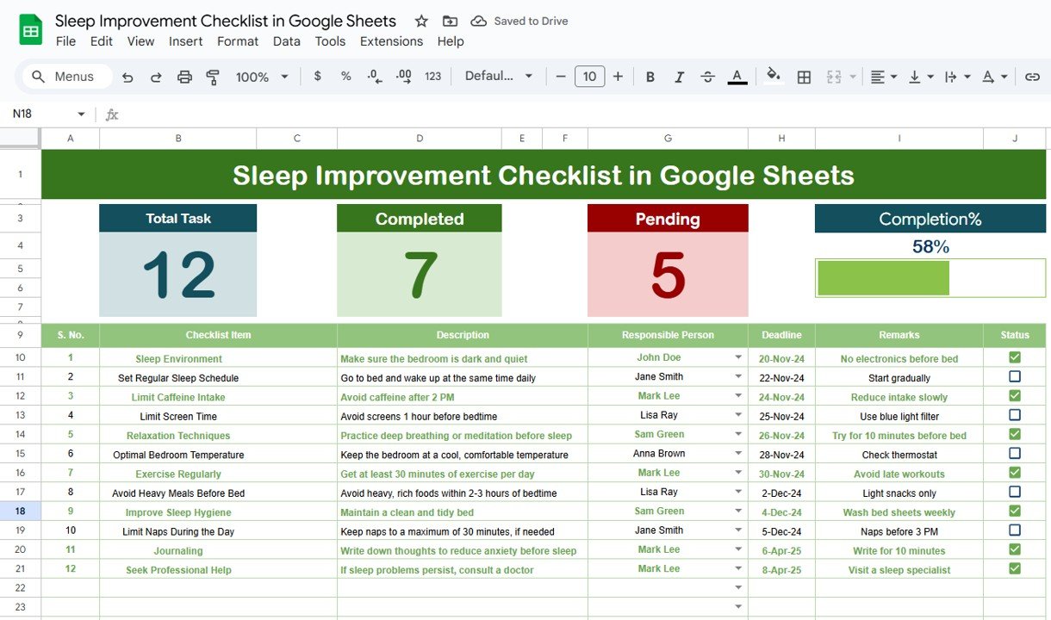1051x620 pixels.
Task: Uncheck the Exercise Regularly status checkbox
Action: click(x=1015, y=473)
